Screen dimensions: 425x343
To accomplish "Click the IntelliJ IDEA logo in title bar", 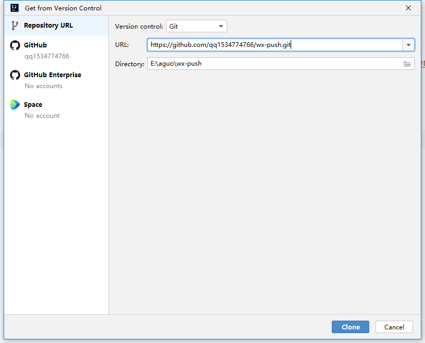I will (15, 8).
